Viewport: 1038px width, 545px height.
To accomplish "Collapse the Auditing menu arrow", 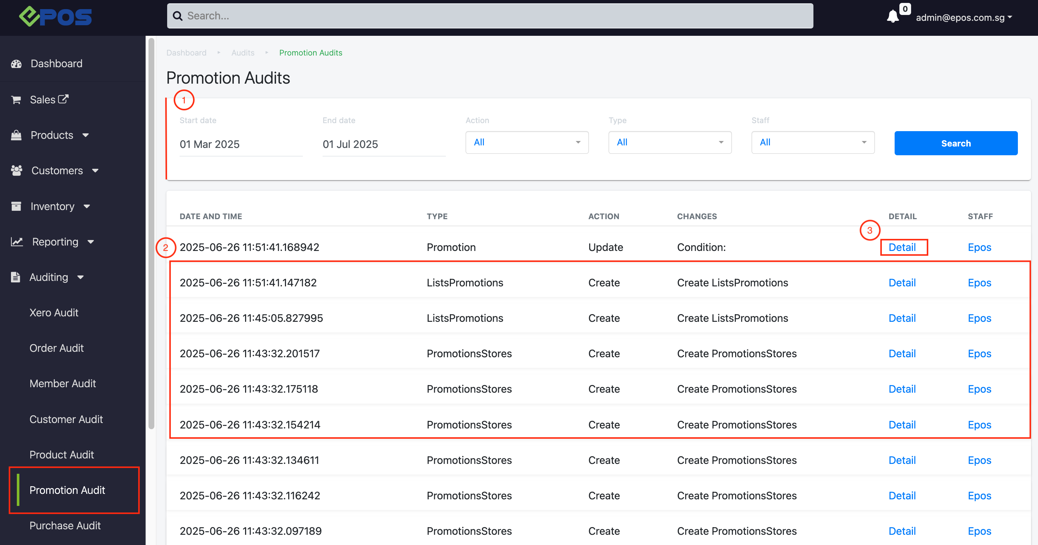I will (x=80, y=277).
